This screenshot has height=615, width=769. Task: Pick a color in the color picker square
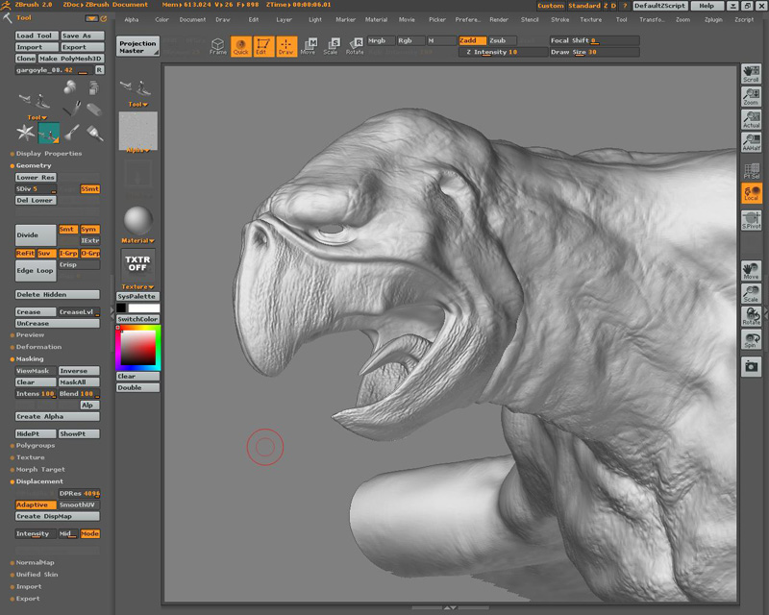coord(137,348)
